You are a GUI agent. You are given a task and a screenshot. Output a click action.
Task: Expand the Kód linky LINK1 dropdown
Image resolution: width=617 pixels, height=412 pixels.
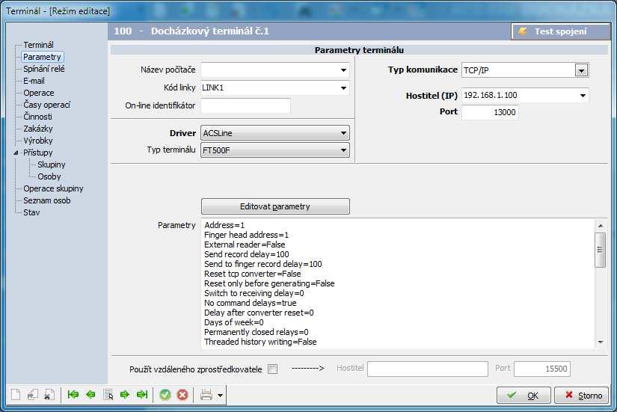click(x=343, y=87)
